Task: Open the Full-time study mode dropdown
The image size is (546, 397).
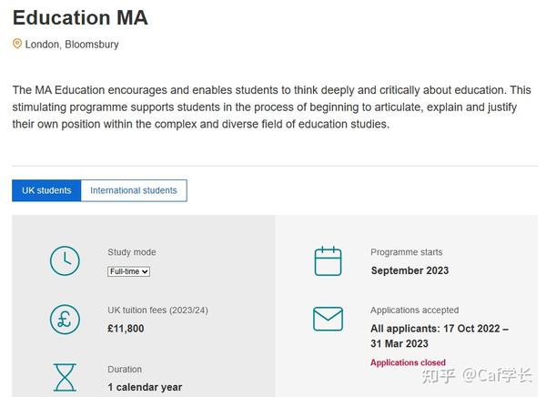Action: click(128, 271)
